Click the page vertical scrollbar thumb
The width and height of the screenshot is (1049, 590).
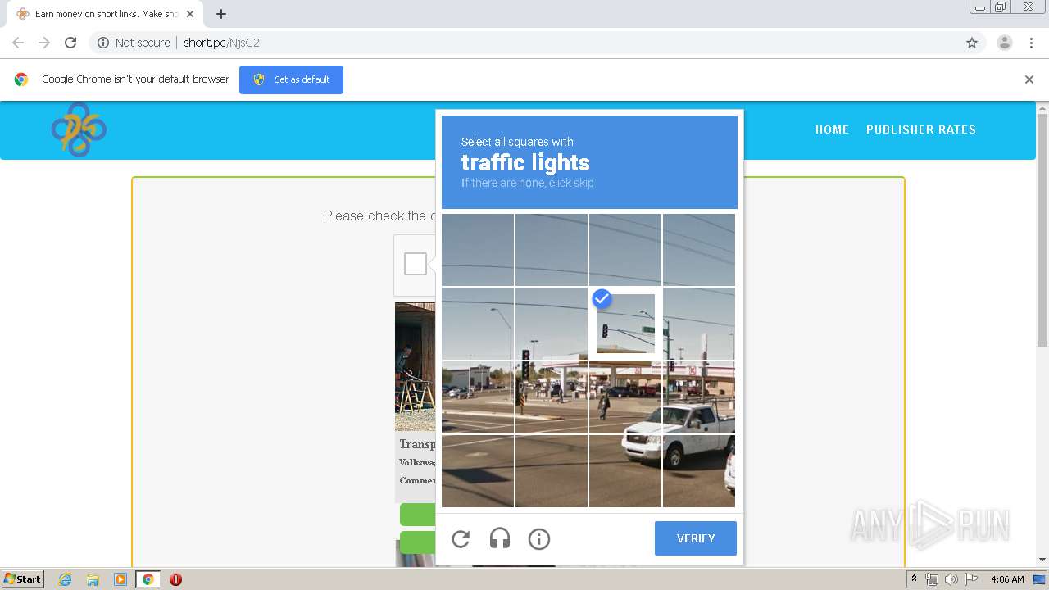pos(1042,229)
